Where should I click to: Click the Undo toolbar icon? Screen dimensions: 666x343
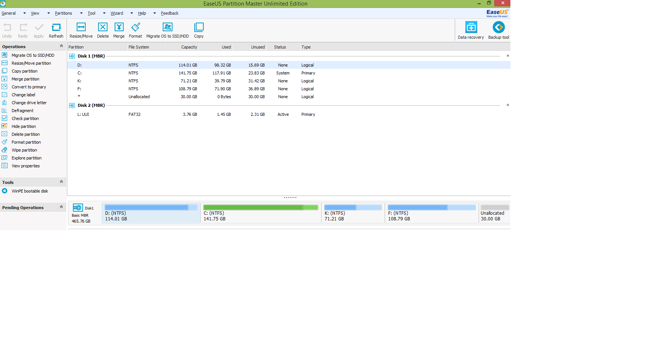(7, 27)
